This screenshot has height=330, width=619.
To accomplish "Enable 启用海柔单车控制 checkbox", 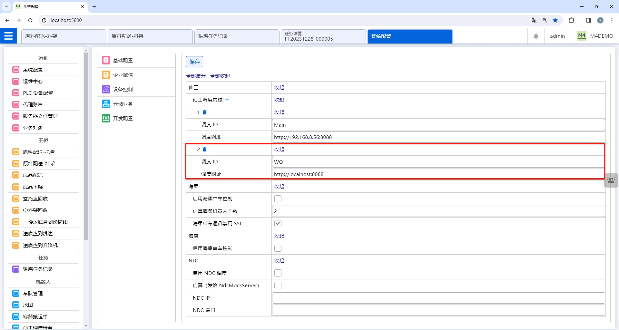I will click(x=278, y=199).
